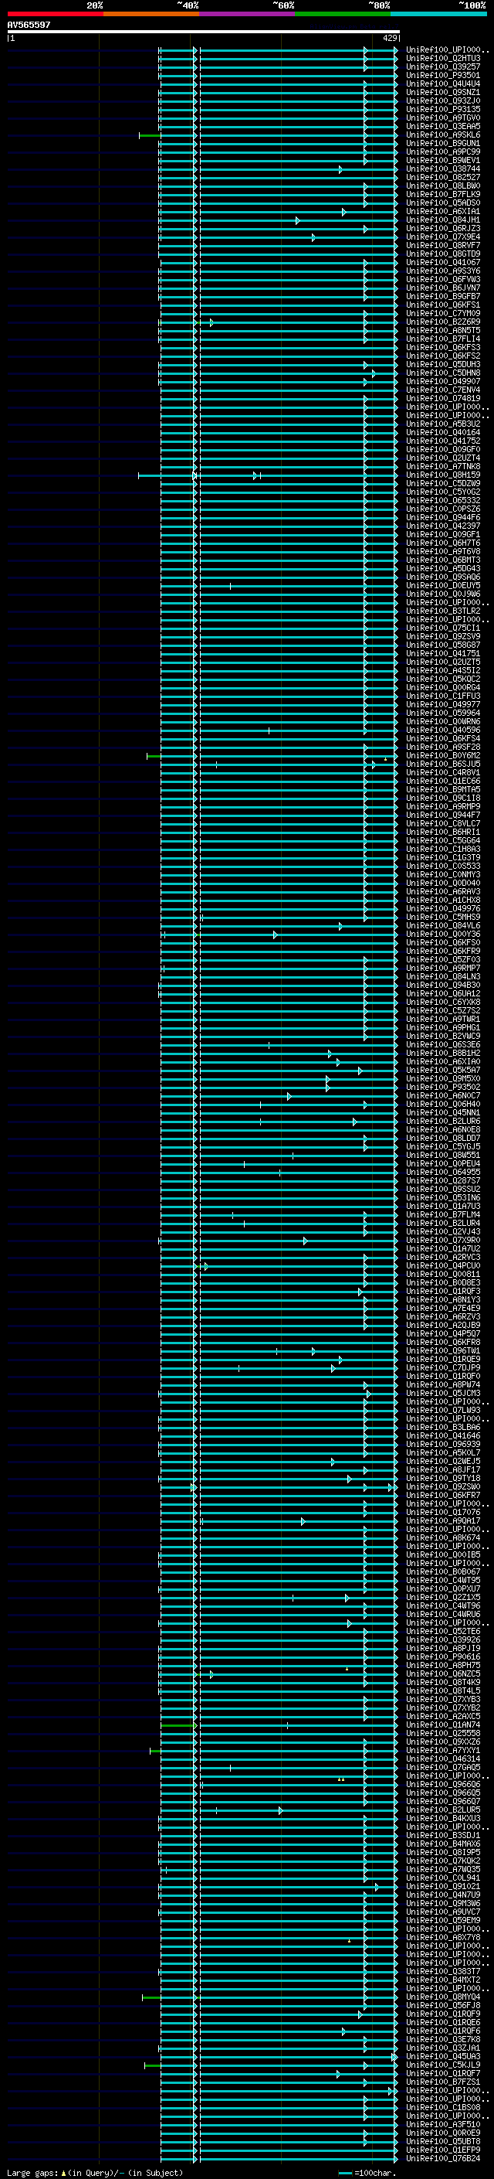Image resolution: width=494 pixels, height=2179 pixels.
Task: Click UniRef100_Q52TE6 label
Action: tap(443, 1631)
